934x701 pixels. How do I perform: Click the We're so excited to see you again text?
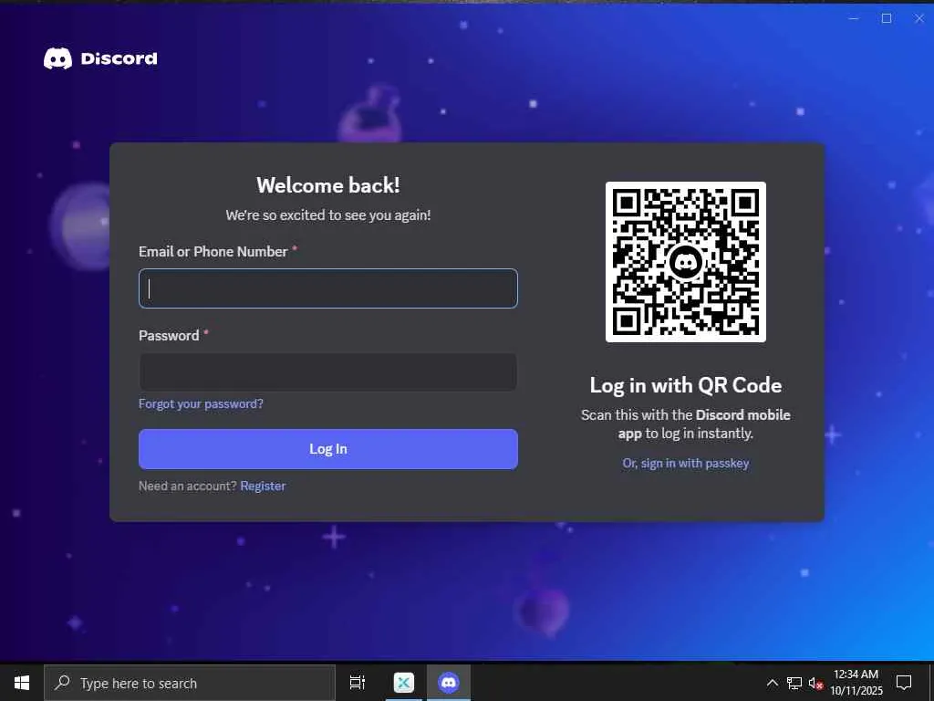[328, 215]
